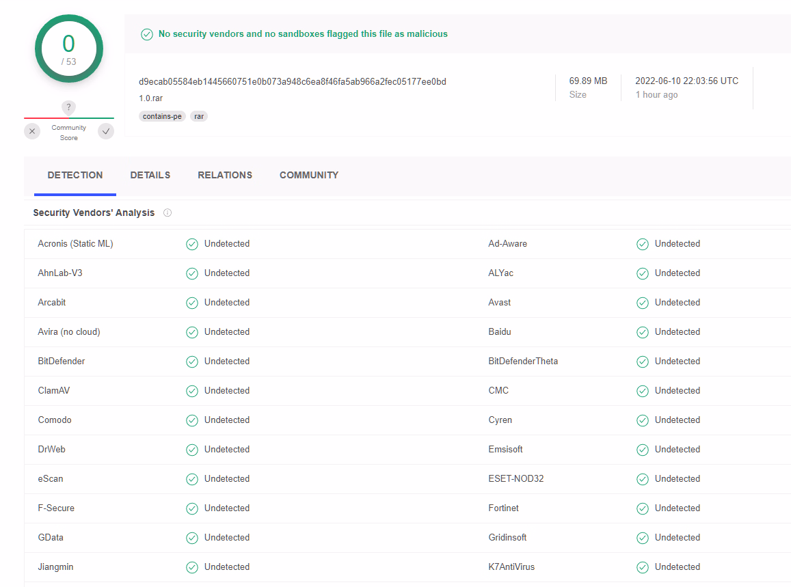Click the file name 1.0.rar
791x587 pixels.
tap(151, 98)
